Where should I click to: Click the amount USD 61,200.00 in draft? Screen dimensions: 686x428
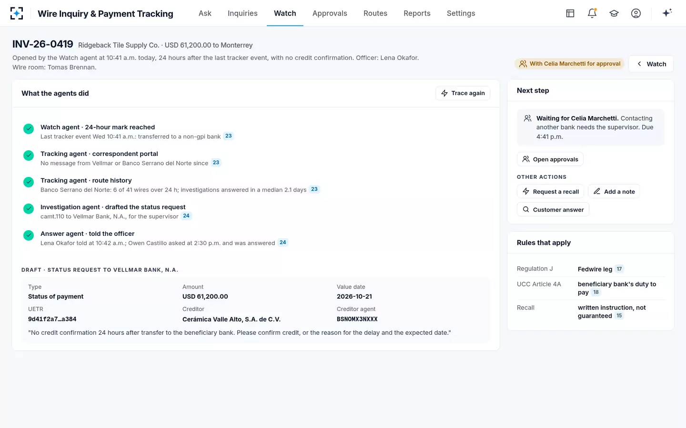(205, 296)
